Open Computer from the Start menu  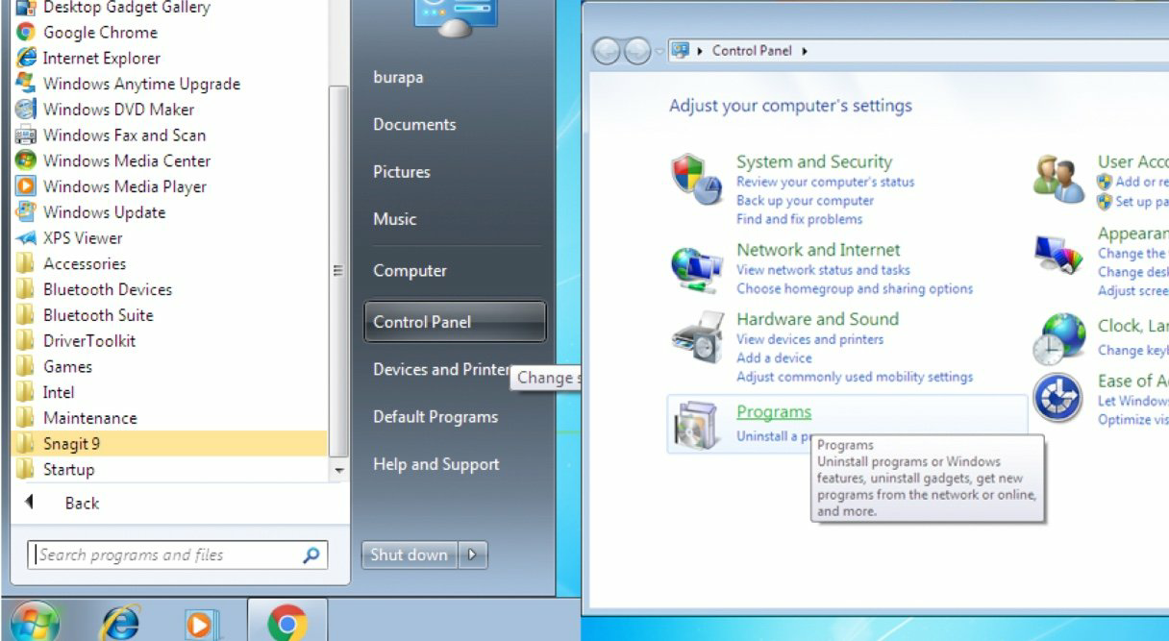(x=410, y=270)
